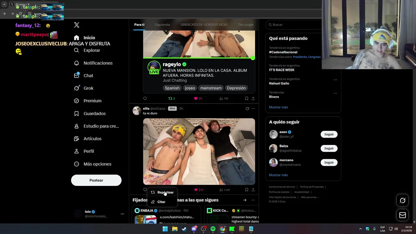Unlike silla's post showing 210 likes
The width and height of the screenshot is (416, 234).
coord(199,190)
